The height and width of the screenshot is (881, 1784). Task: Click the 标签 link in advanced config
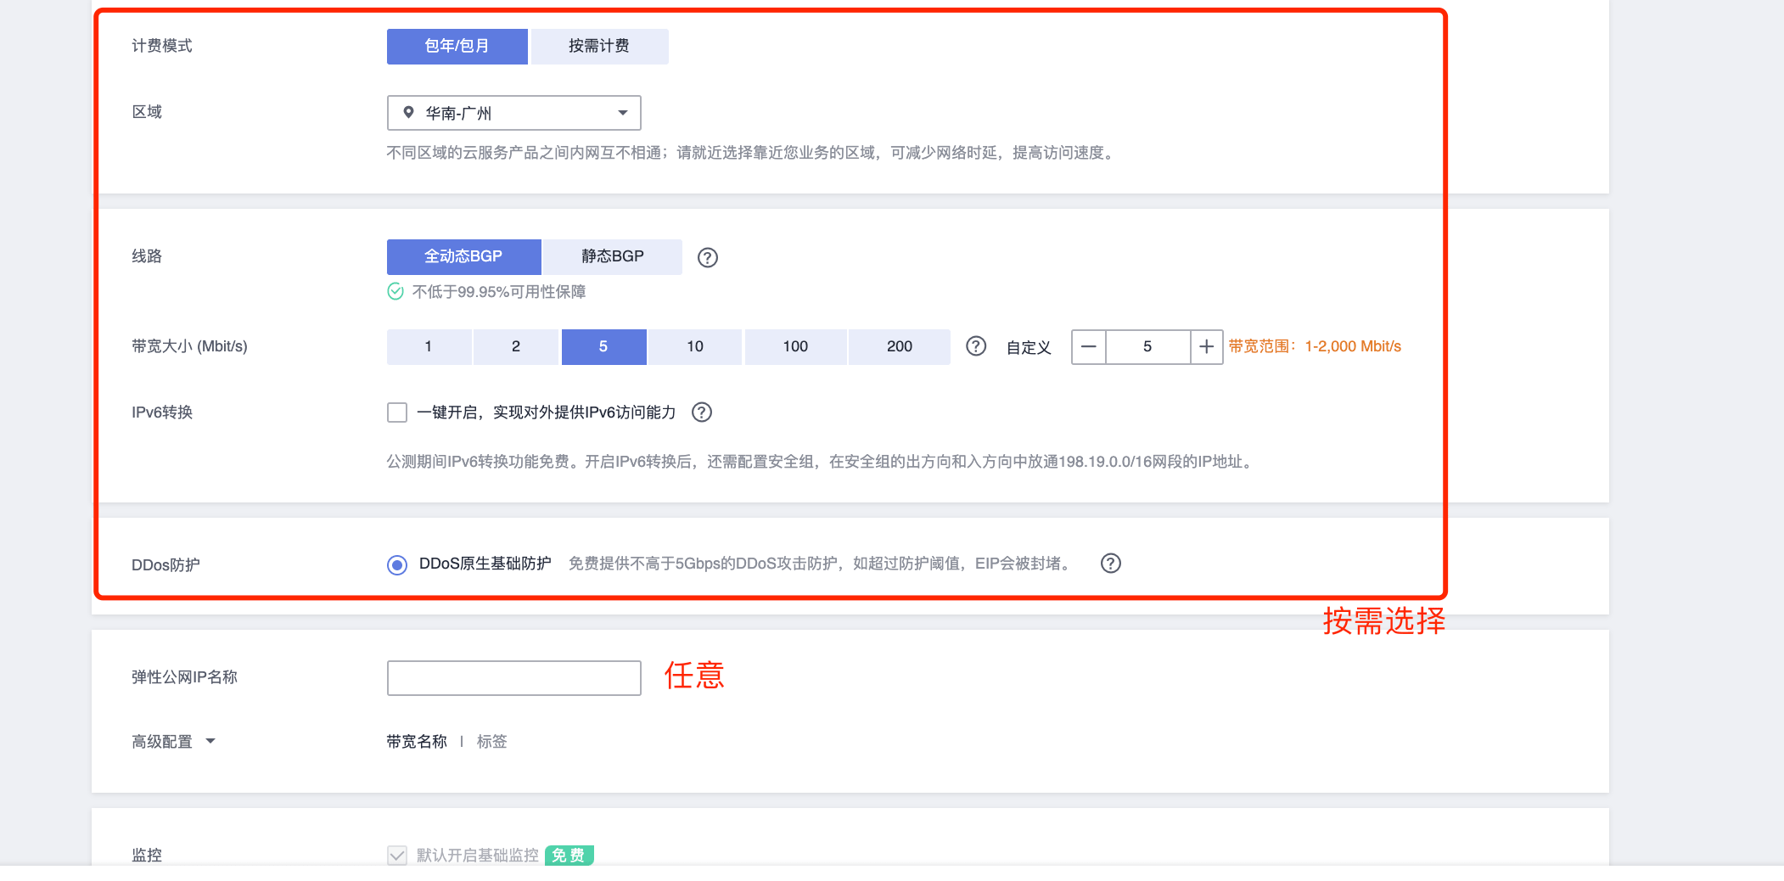(491, 742)
